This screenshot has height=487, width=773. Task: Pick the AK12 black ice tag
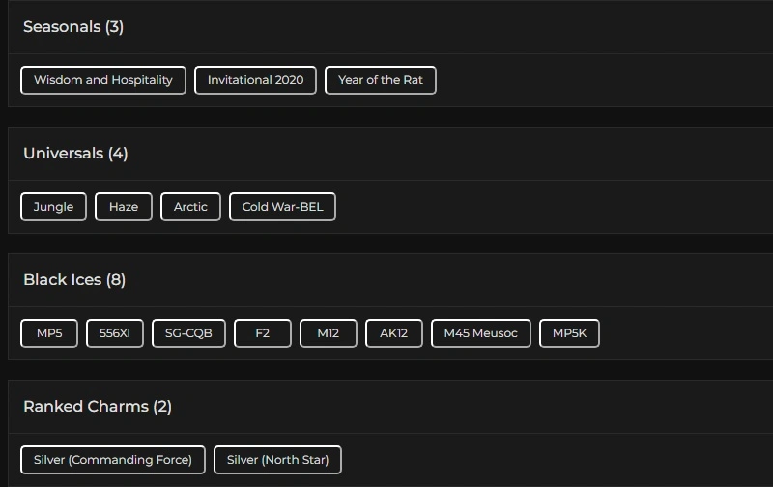coord(393,333)
